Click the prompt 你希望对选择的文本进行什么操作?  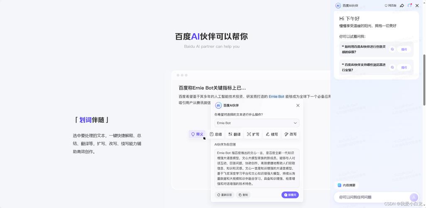click(x=239, y=114)
